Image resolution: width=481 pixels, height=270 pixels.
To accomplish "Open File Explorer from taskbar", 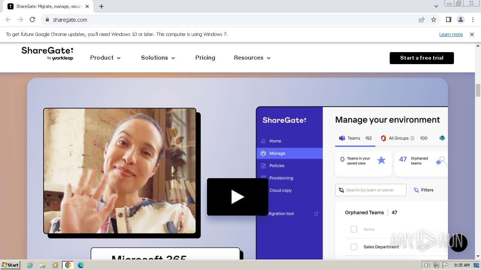I will 42,265.
